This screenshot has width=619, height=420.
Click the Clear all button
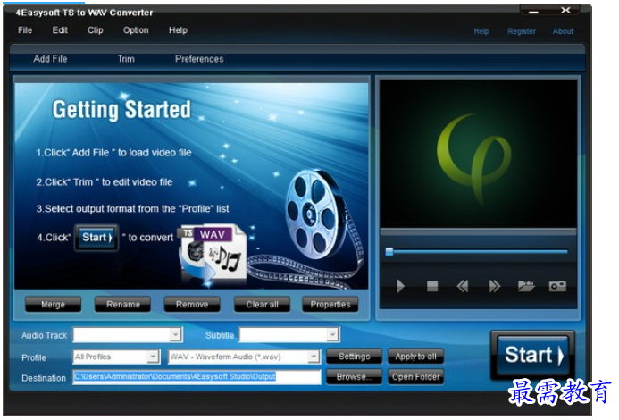[262, 304]
